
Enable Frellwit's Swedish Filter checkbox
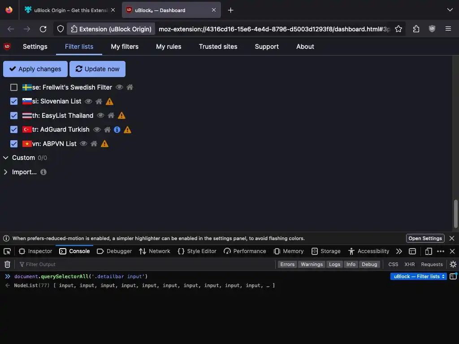tap(14, 87)
